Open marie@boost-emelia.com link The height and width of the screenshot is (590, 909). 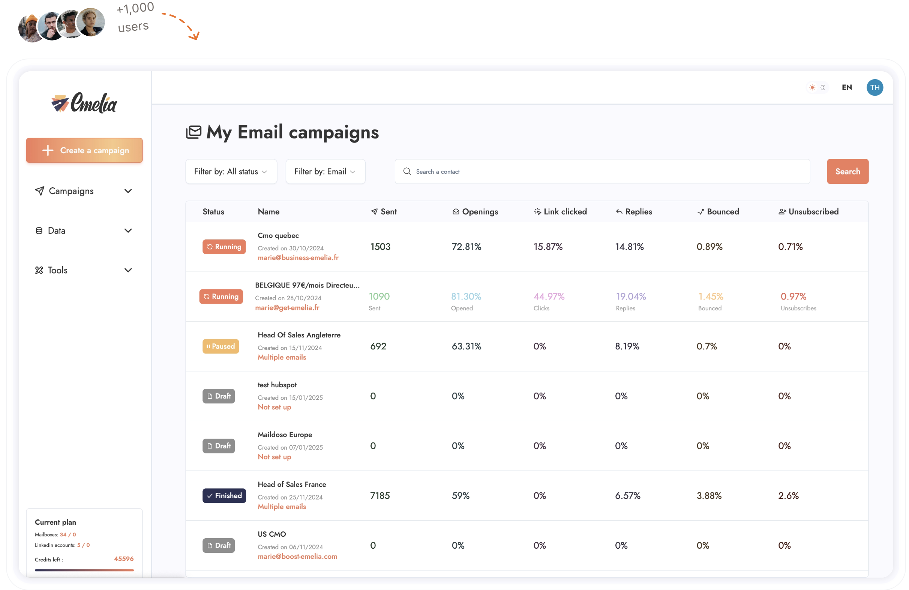tap(297, 557)
